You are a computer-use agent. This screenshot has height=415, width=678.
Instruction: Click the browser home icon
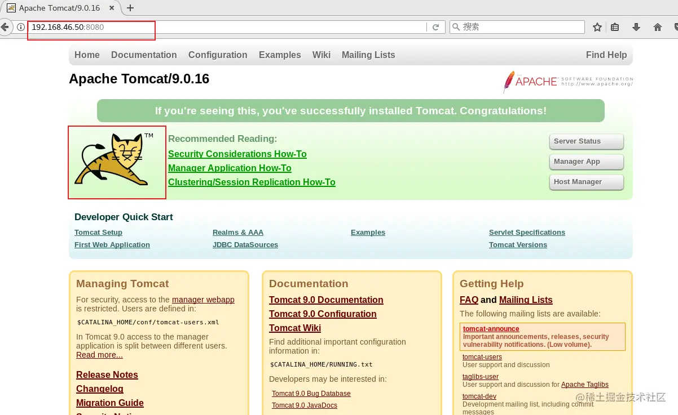[x=658, y=26]
